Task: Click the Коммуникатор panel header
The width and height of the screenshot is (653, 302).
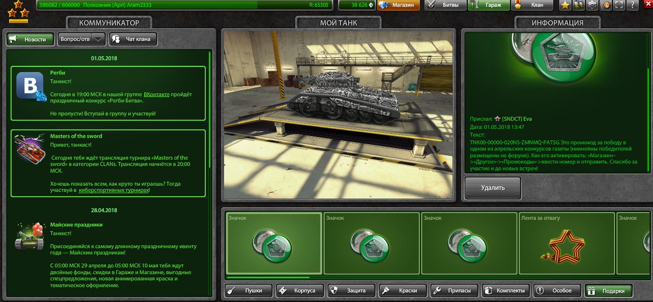Action: pyautogui.click(x=109, y=23)
